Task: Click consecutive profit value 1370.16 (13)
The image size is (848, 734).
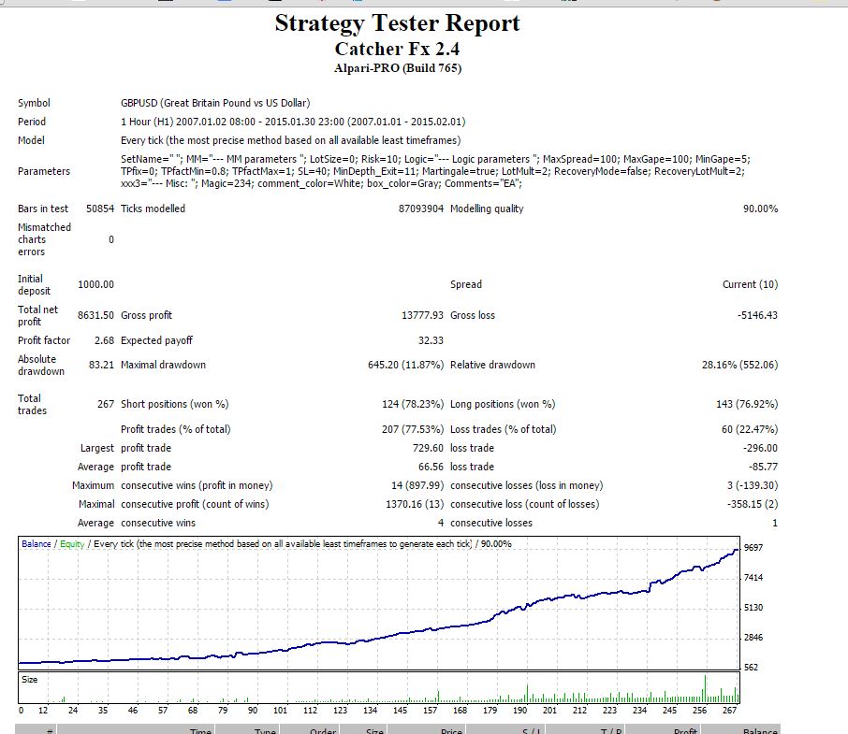Action: [415, 504]
